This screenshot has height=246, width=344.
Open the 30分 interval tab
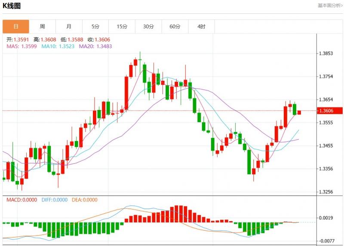(148, 27)
